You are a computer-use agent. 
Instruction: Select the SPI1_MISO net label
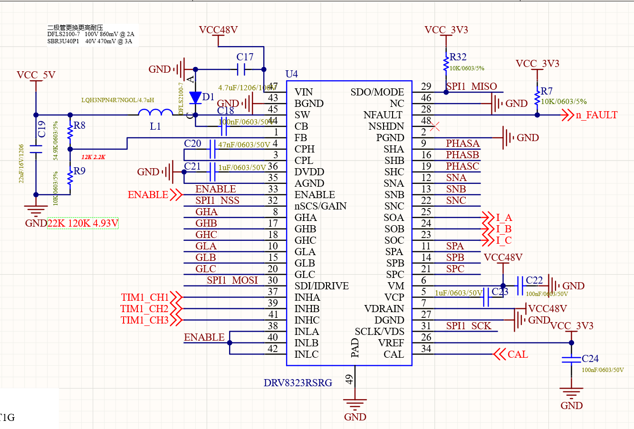point(471,86)
